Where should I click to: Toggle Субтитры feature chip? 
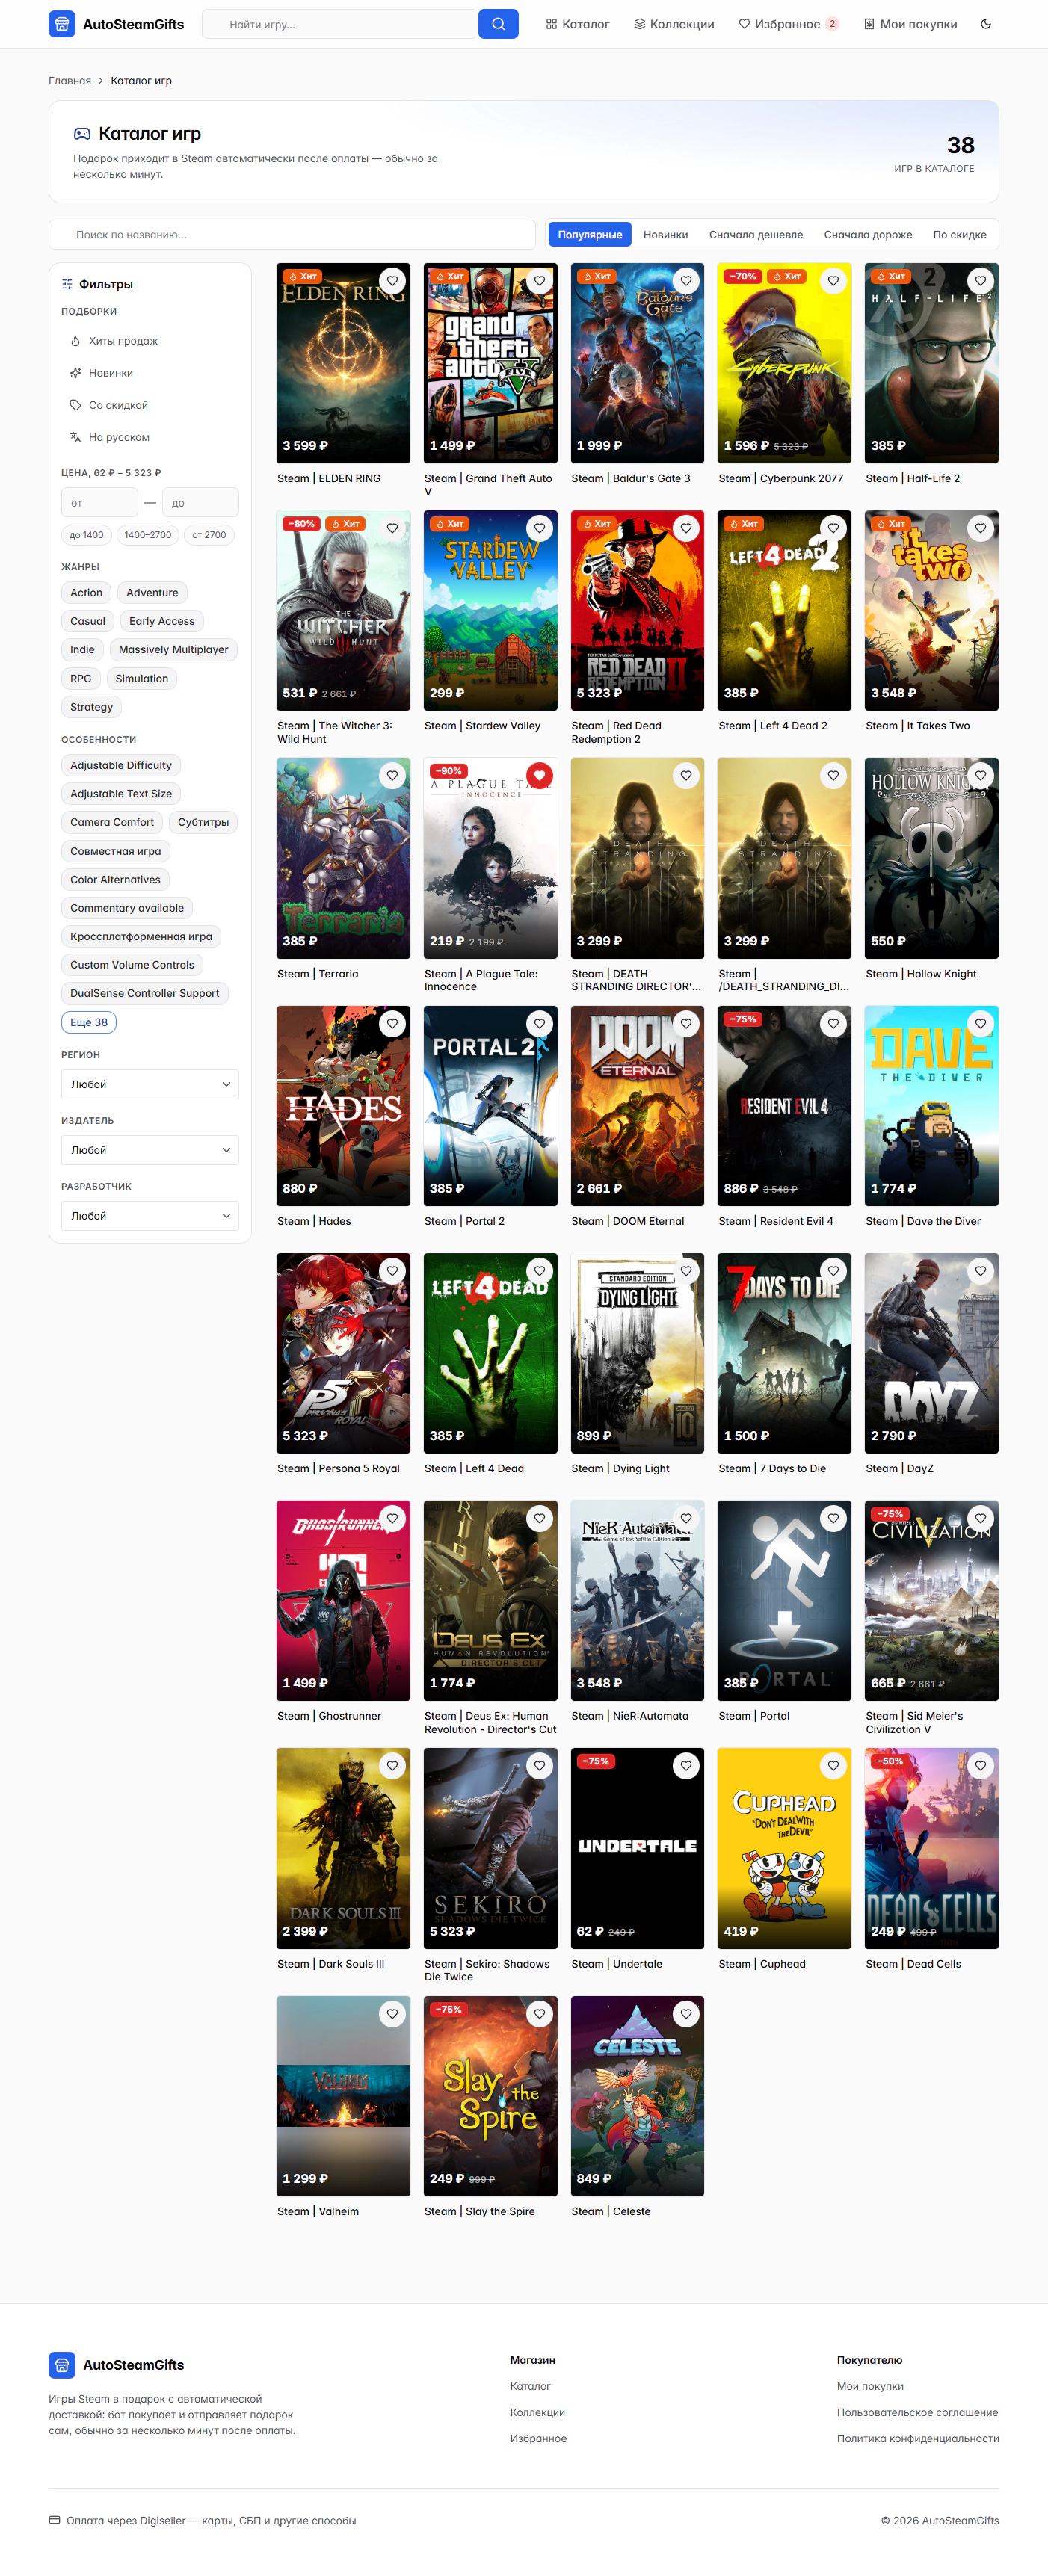[203, 822]
